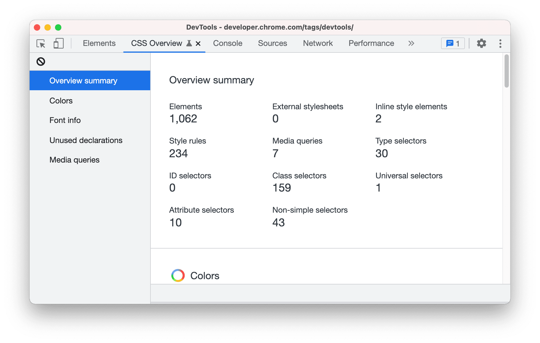Select the Colors section in sidebar

[61, 101]
